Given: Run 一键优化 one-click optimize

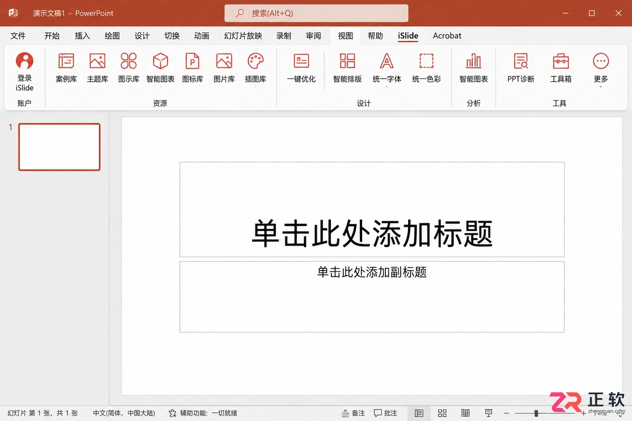Looking at the screenshot, I should tap(302, 68).
